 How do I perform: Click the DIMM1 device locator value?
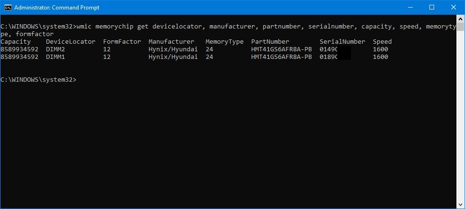click(x=56, y=57)
